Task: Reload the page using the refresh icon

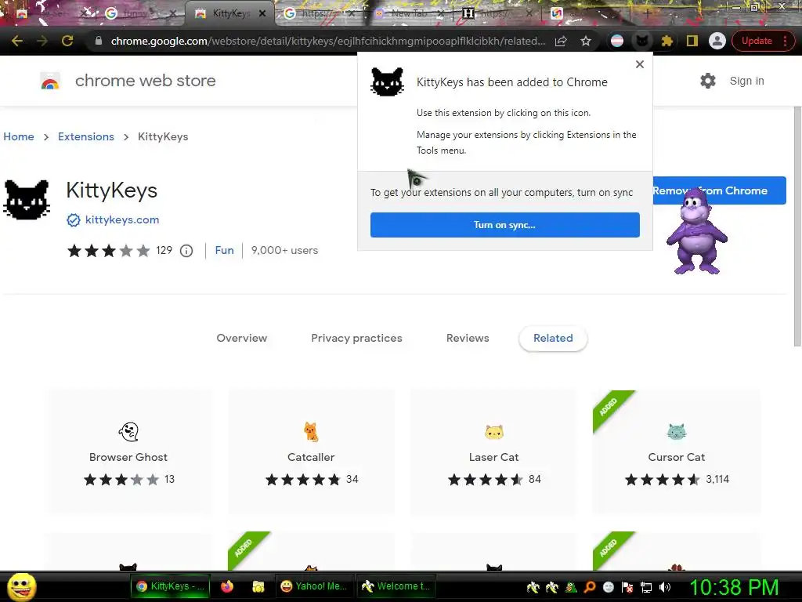Action: tap(67, 41)
